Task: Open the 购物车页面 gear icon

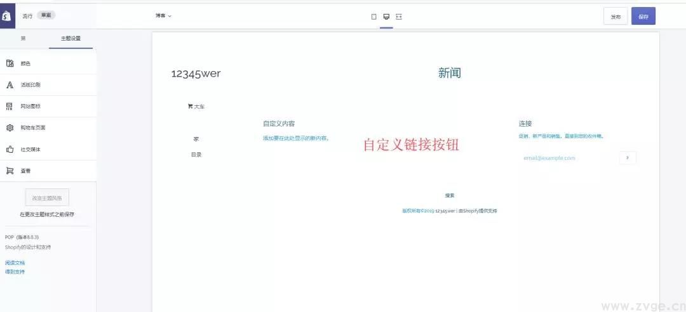Action: point(10,128)
